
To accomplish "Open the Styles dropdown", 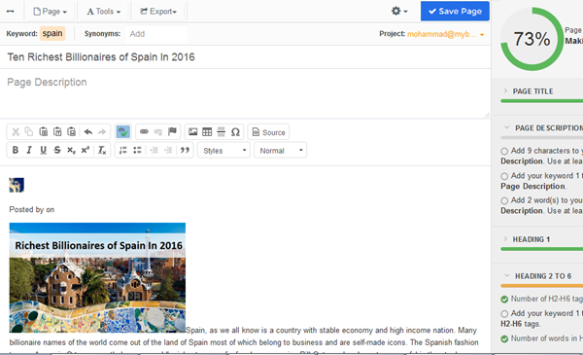I will pyautogui.click(x=223, y=151).
